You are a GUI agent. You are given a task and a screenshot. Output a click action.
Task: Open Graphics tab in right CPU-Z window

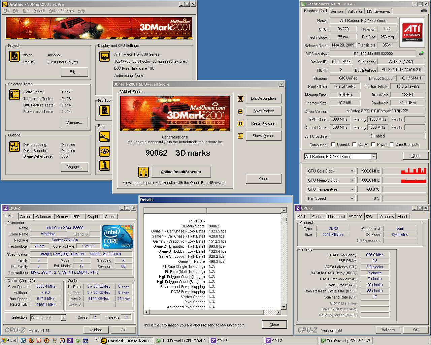tap(387, 217)
